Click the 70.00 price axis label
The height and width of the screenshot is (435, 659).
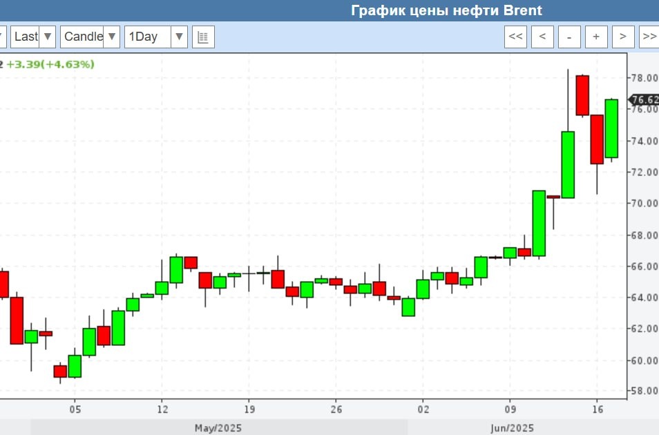(646, 204)
